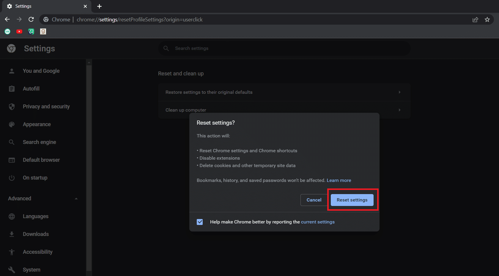Cancel the Reset settings dialog

point(314,200)
